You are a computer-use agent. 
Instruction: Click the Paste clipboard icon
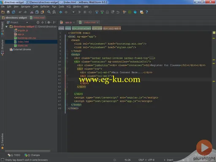(x=42, y=12)
